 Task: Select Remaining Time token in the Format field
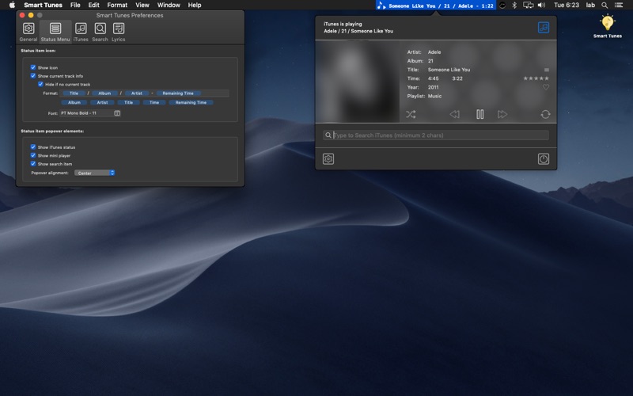tap(178, 93)
